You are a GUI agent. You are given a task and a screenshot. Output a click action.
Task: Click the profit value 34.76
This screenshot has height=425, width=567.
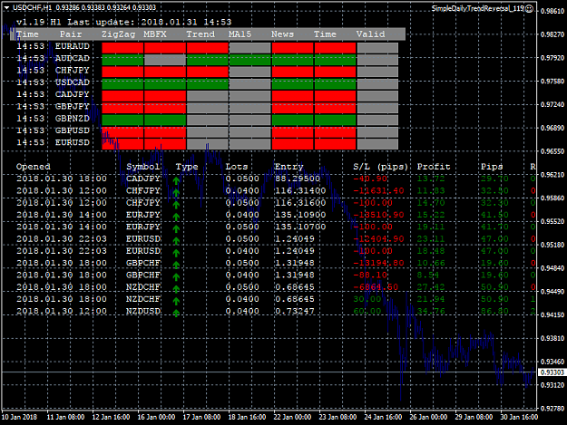[x=431, y=311]
